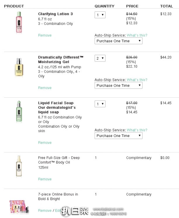Click the Dramatically Different Moisturizing Gel bottle image

click(19, 67)
